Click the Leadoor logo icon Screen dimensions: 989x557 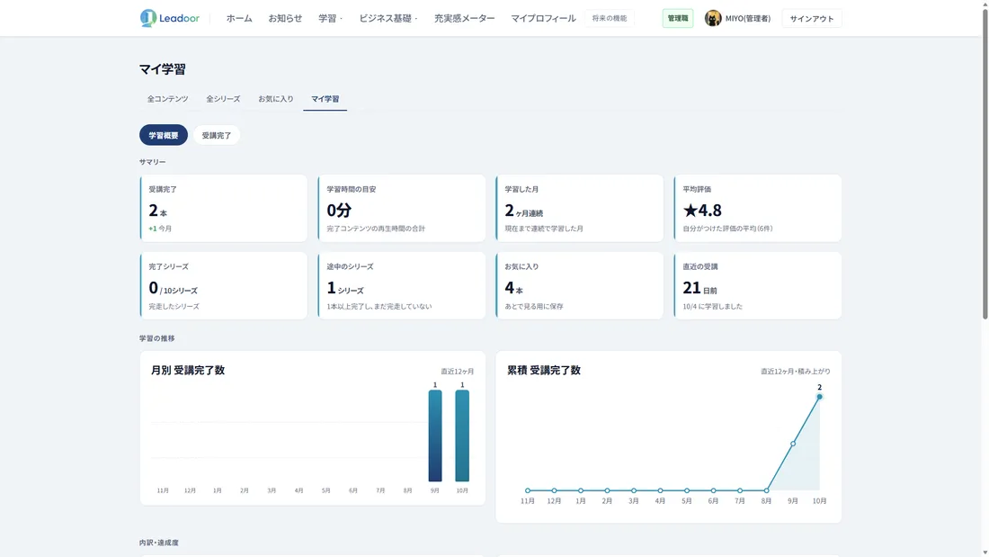click(147, 18)
